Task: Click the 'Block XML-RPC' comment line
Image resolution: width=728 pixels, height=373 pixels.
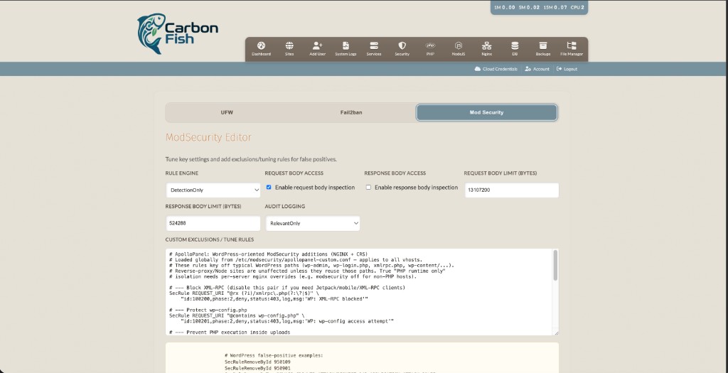Action: tap(287, 288)
